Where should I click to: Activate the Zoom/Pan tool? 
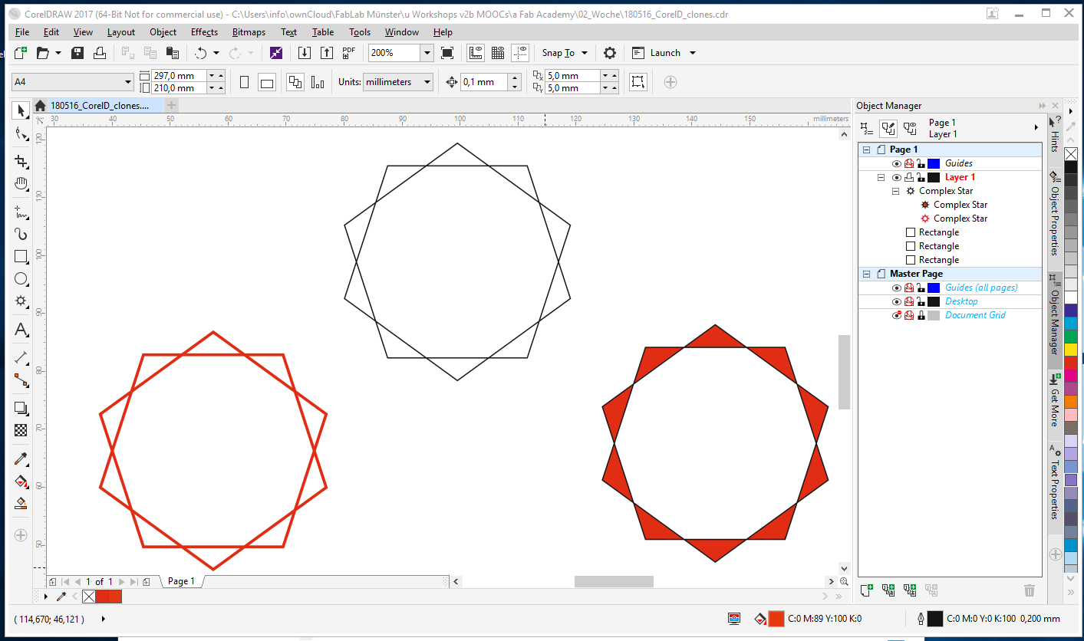tap(21, 184)
